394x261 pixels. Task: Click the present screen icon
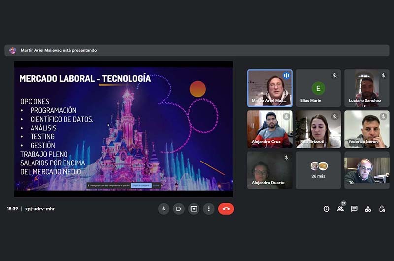click(x=194, y=209)
